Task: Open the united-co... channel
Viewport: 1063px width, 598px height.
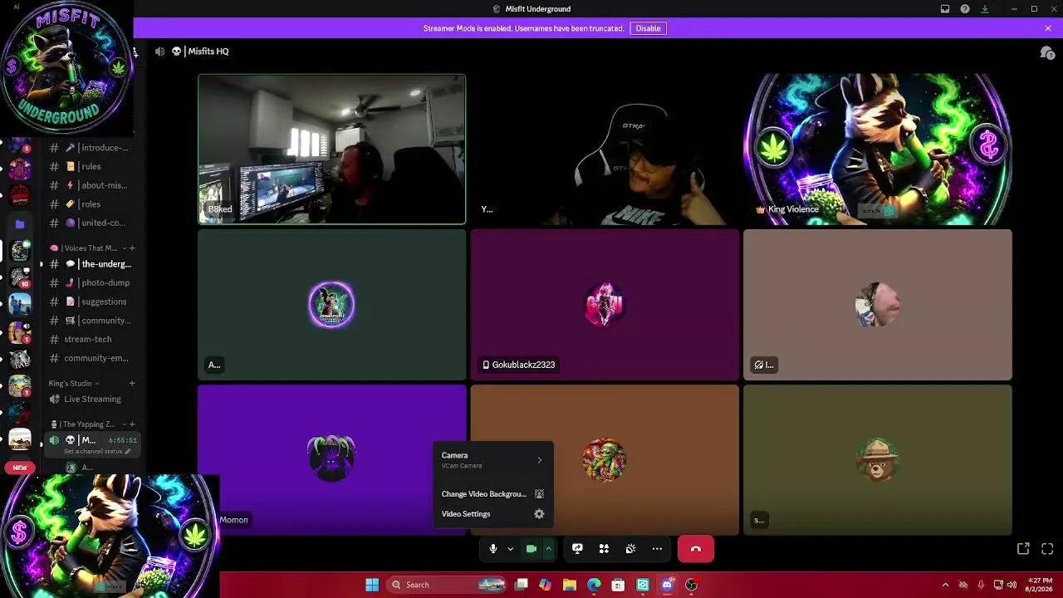Action: [x=90, y=223]
